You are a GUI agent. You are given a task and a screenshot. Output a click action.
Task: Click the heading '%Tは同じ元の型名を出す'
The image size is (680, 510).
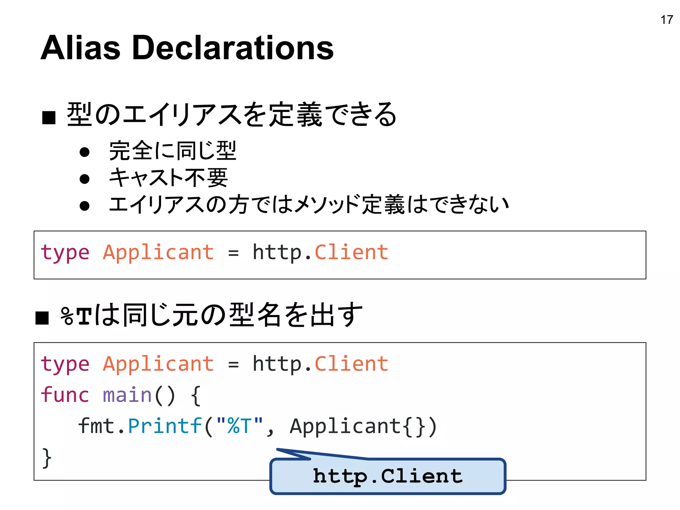point(211,314)
